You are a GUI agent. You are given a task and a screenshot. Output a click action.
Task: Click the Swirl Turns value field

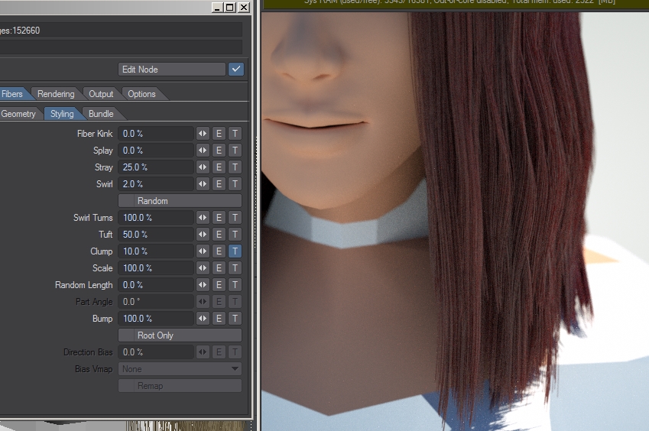pyautogui.click(x=156, y=218)
